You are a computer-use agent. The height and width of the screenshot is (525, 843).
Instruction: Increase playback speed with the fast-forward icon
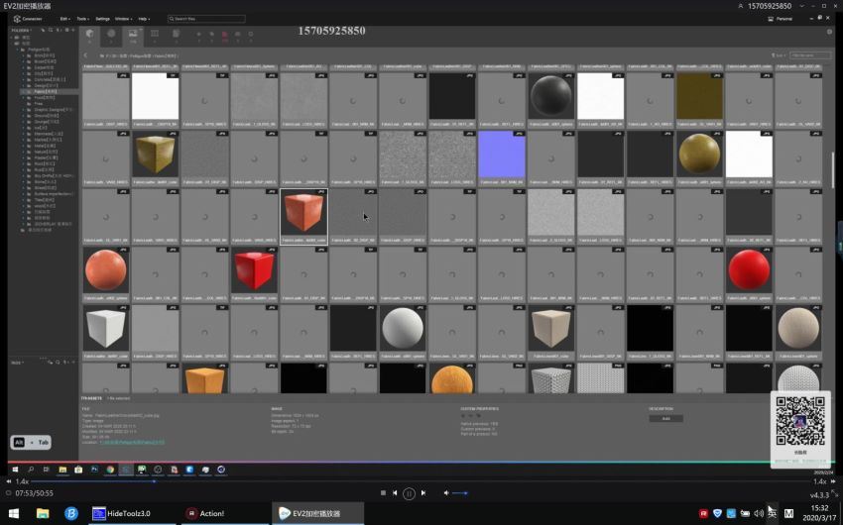[x=833, y=481]
